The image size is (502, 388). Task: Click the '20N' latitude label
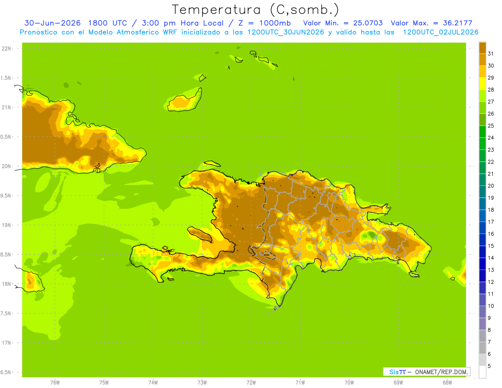(x=6, y=166)
